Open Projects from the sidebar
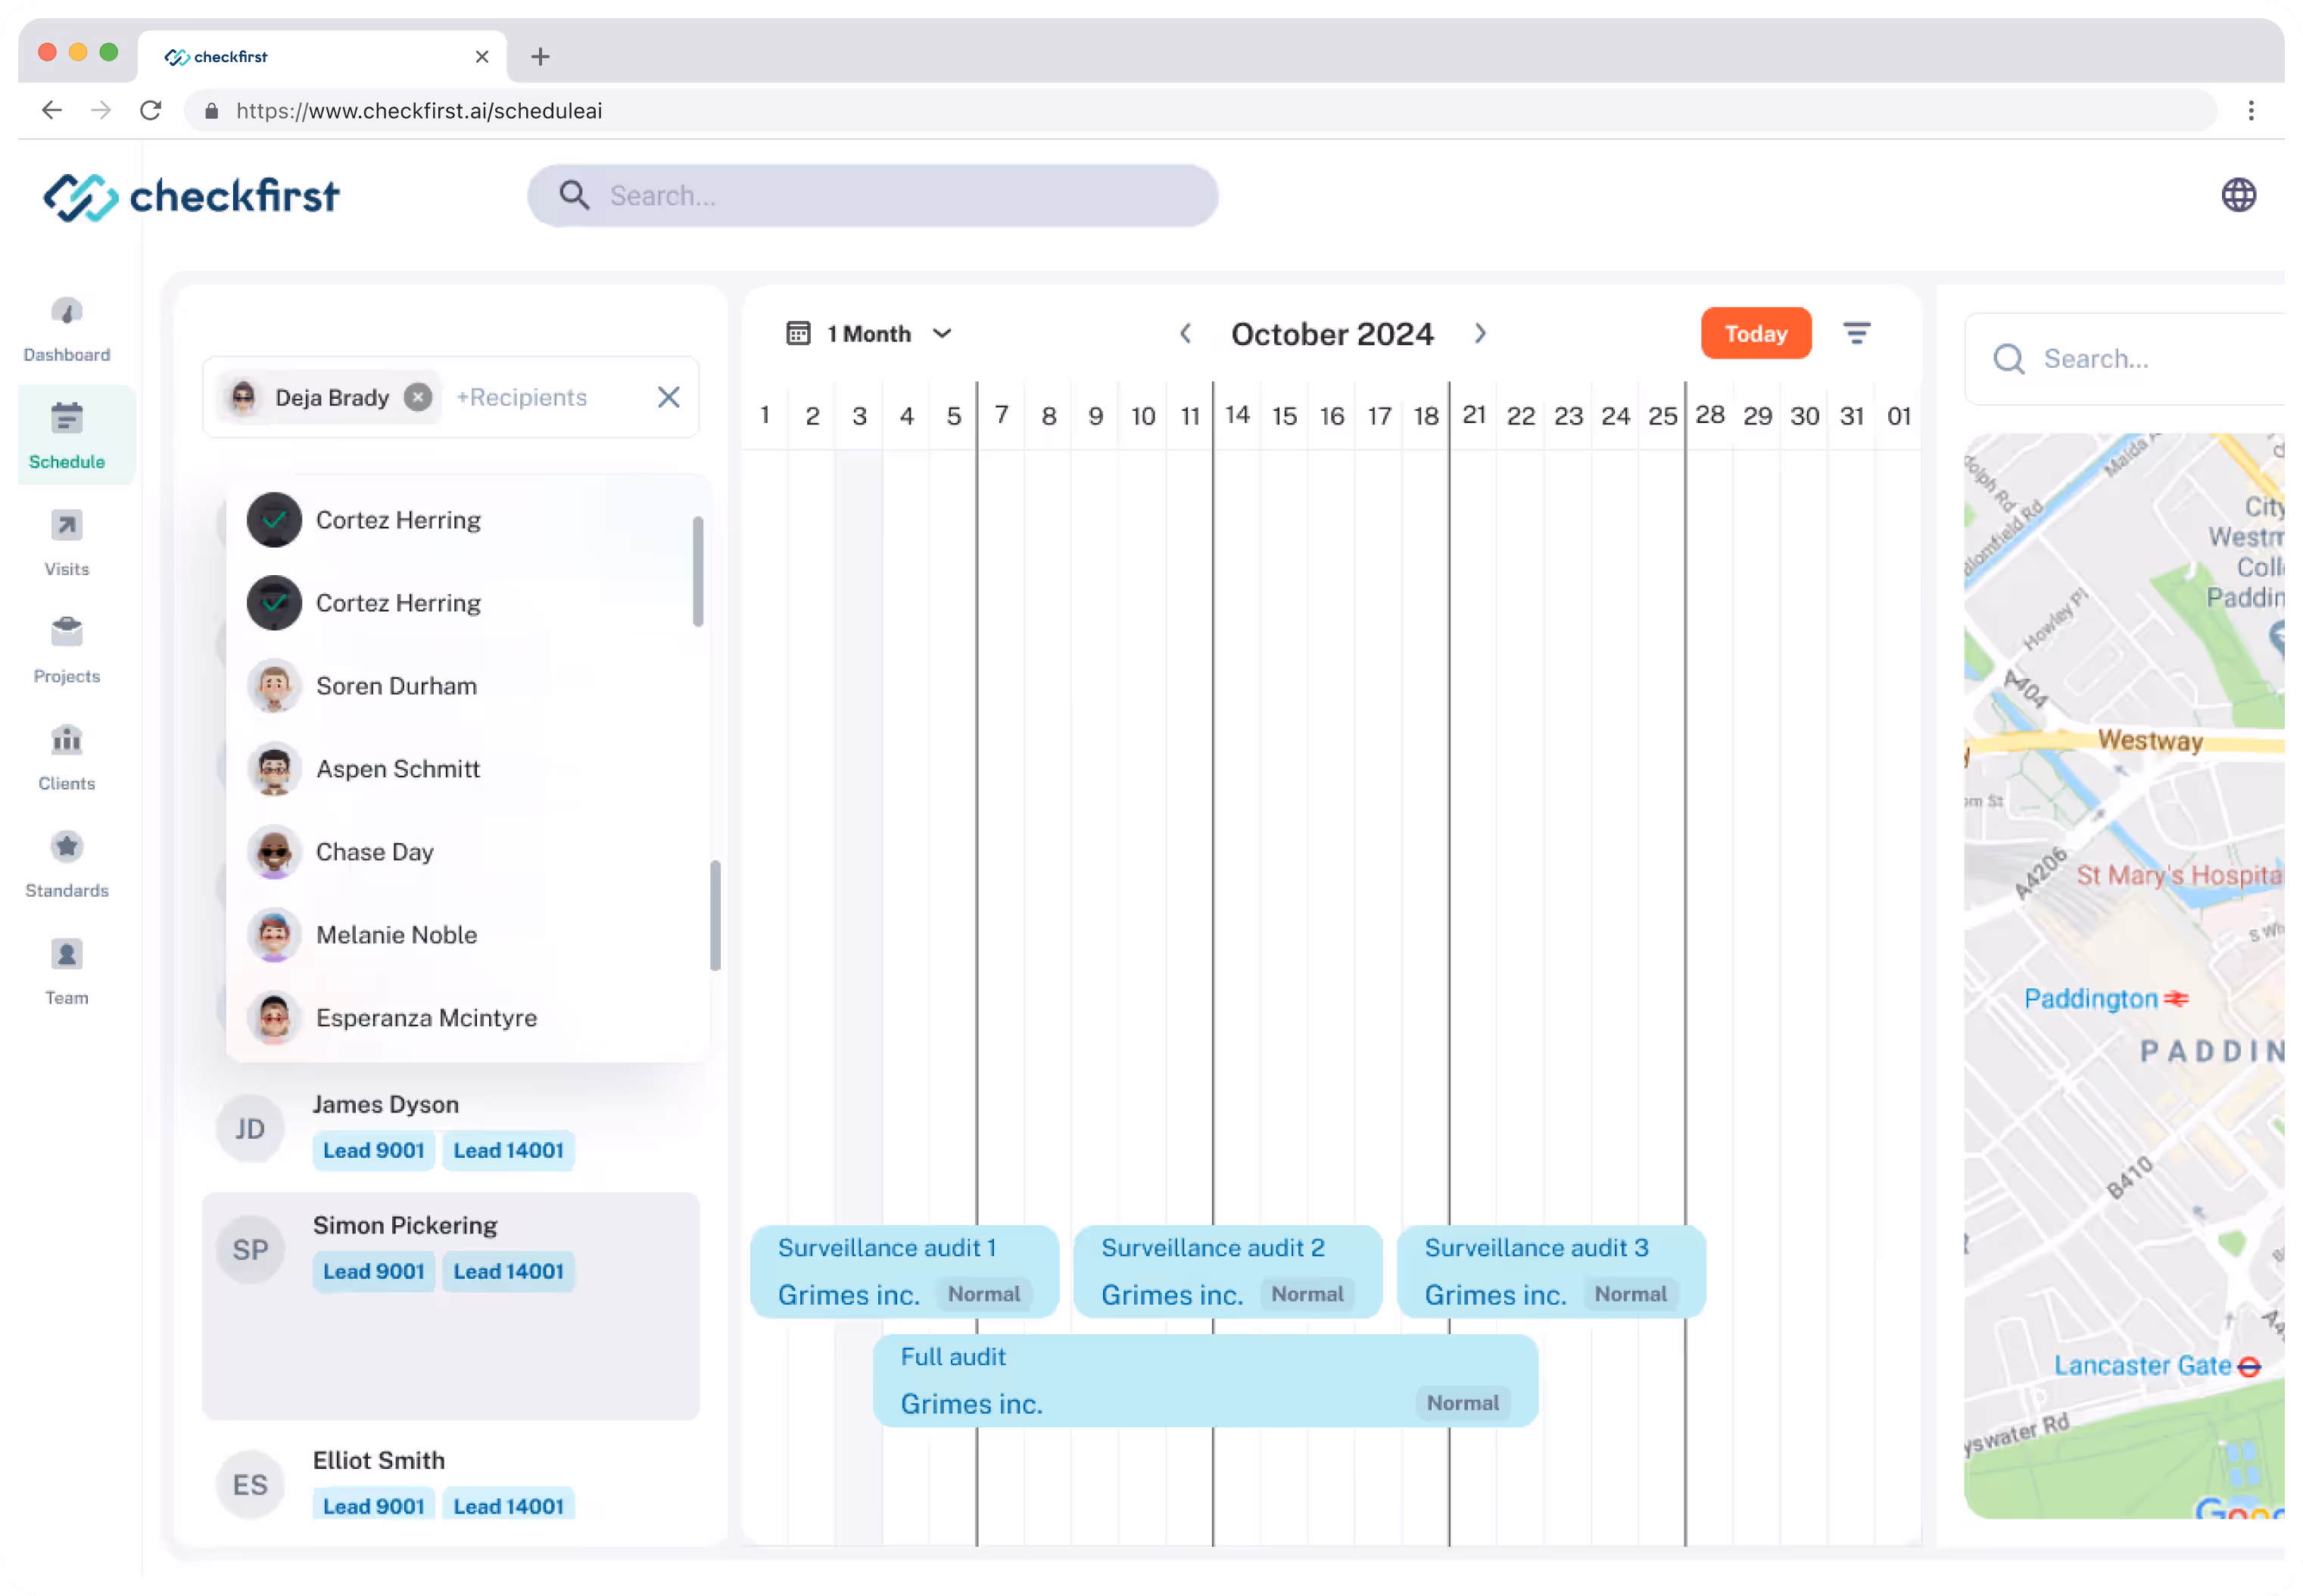2303x1596 pixels. pos(67,651)
